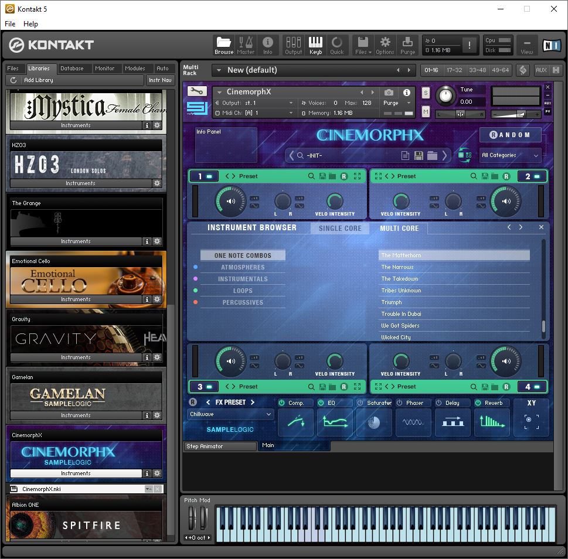Select the SINGLE CORE tab
The image size is (568, 559).
[340, 229]
